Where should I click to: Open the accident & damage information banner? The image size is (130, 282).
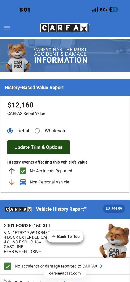pos(65,56)
